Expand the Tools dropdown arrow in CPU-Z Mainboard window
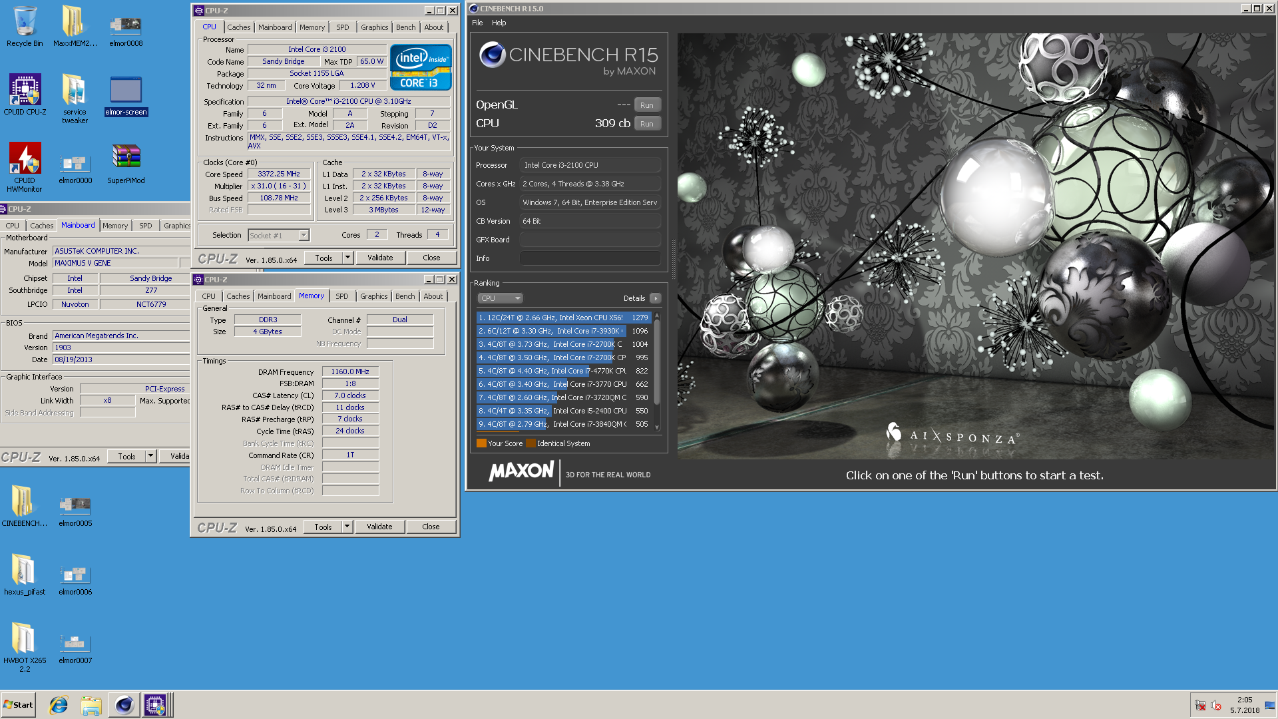The height and width of the screenshot is (719, 1278). pyautogui.click(x=151, y=456)
